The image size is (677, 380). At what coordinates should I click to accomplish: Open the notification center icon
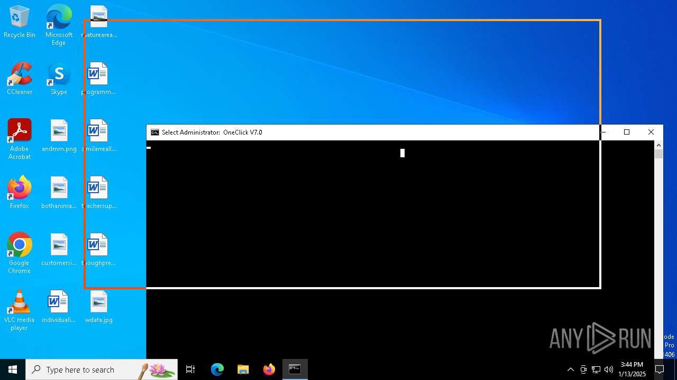click(x=660, y=369)
